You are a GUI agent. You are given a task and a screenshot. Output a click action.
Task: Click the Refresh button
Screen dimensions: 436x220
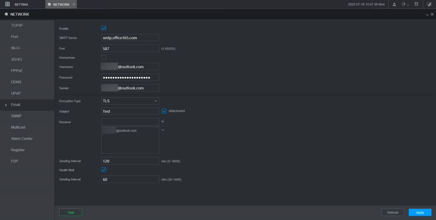[x=393, y=212]
